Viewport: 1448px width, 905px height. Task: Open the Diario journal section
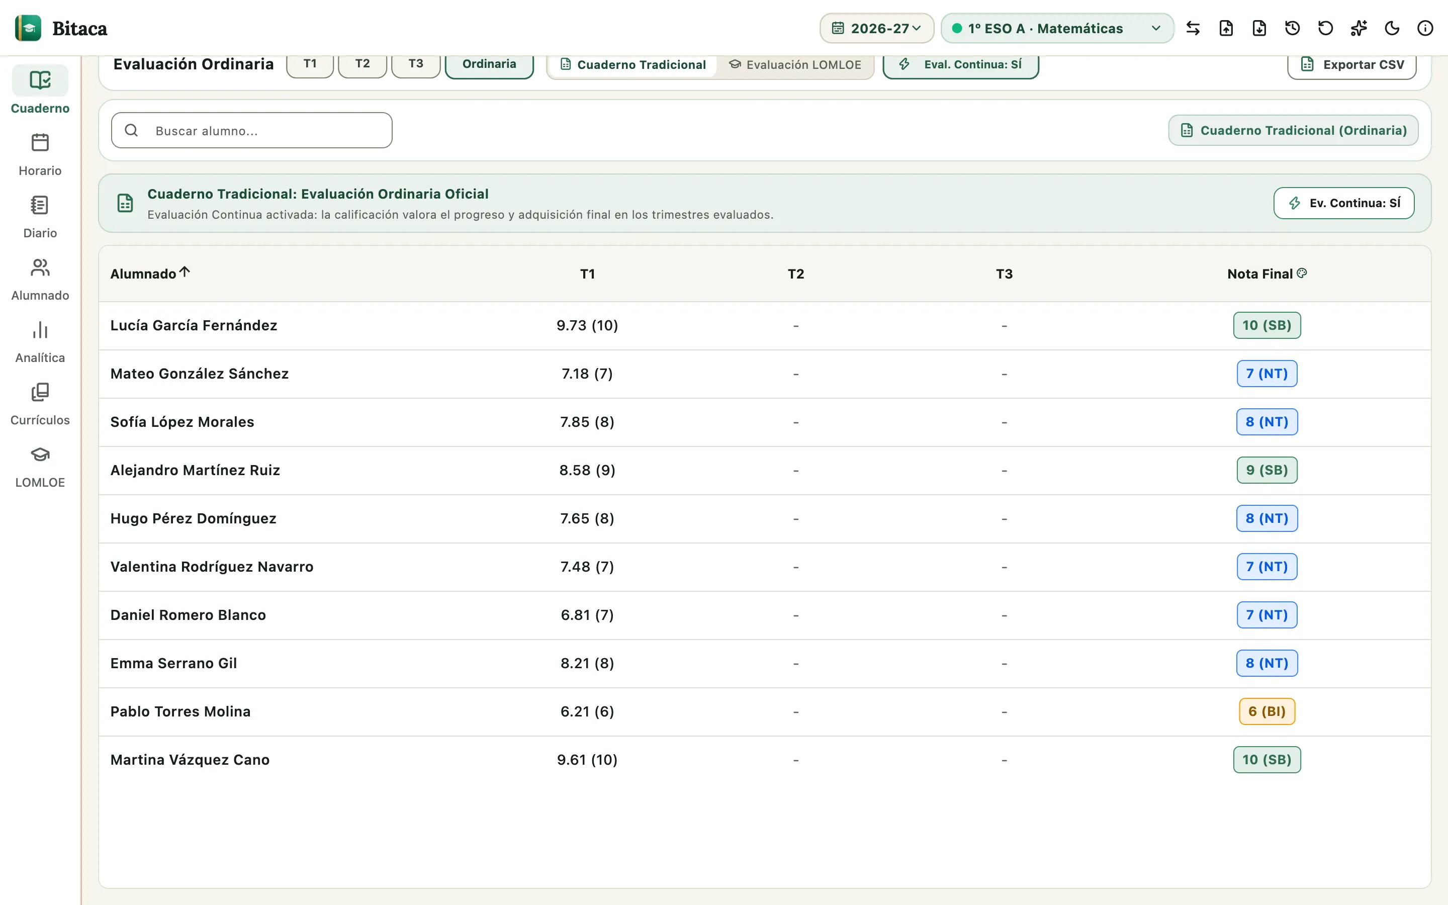40,217
